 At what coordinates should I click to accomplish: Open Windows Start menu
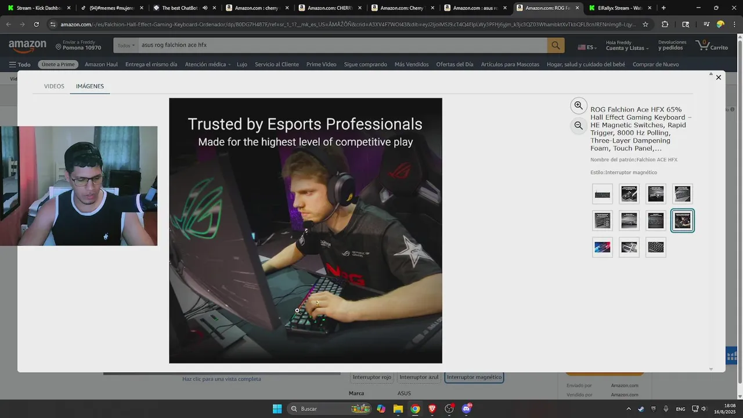click(x=277, y=409)
